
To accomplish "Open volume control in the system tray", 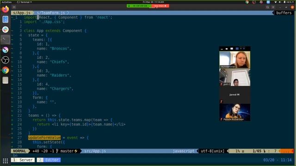I will tap(280, 2).
